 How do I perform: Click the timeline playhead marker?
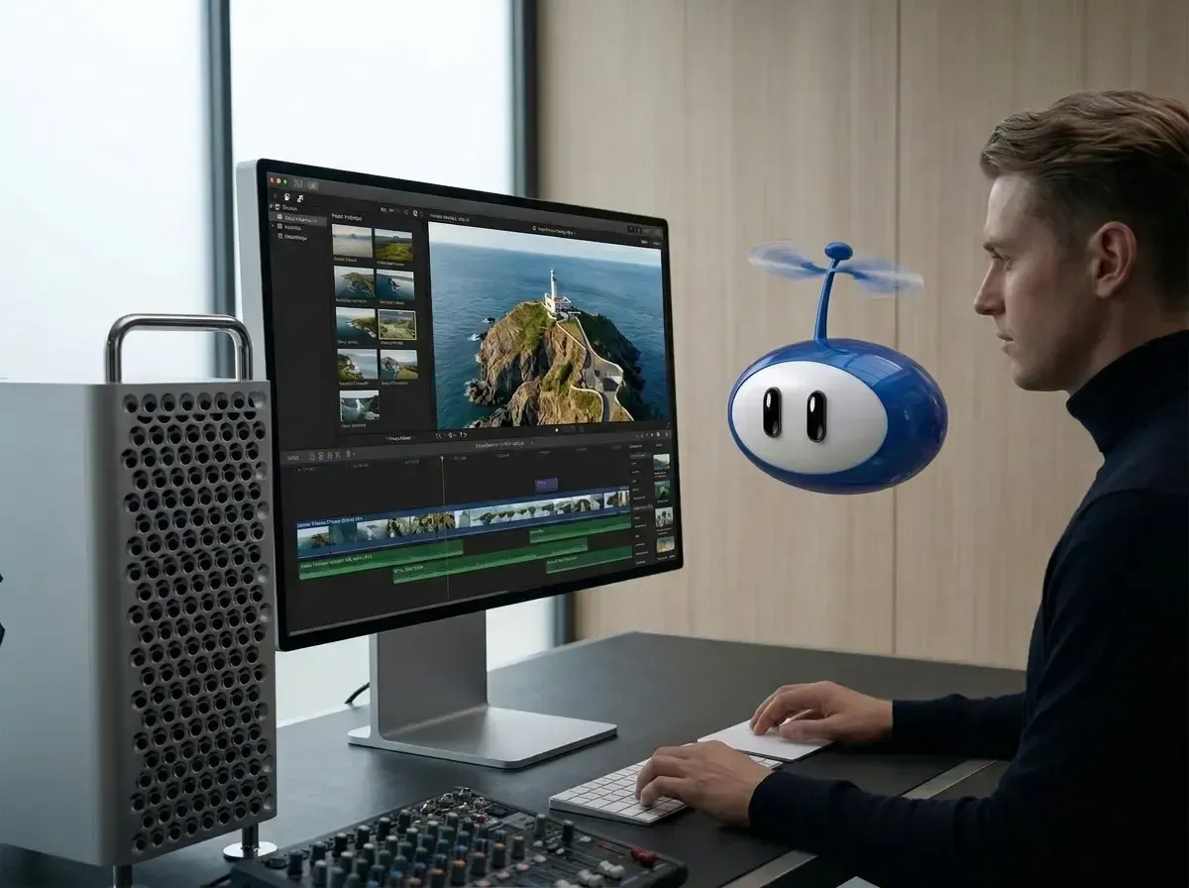(x=442, y=458)
